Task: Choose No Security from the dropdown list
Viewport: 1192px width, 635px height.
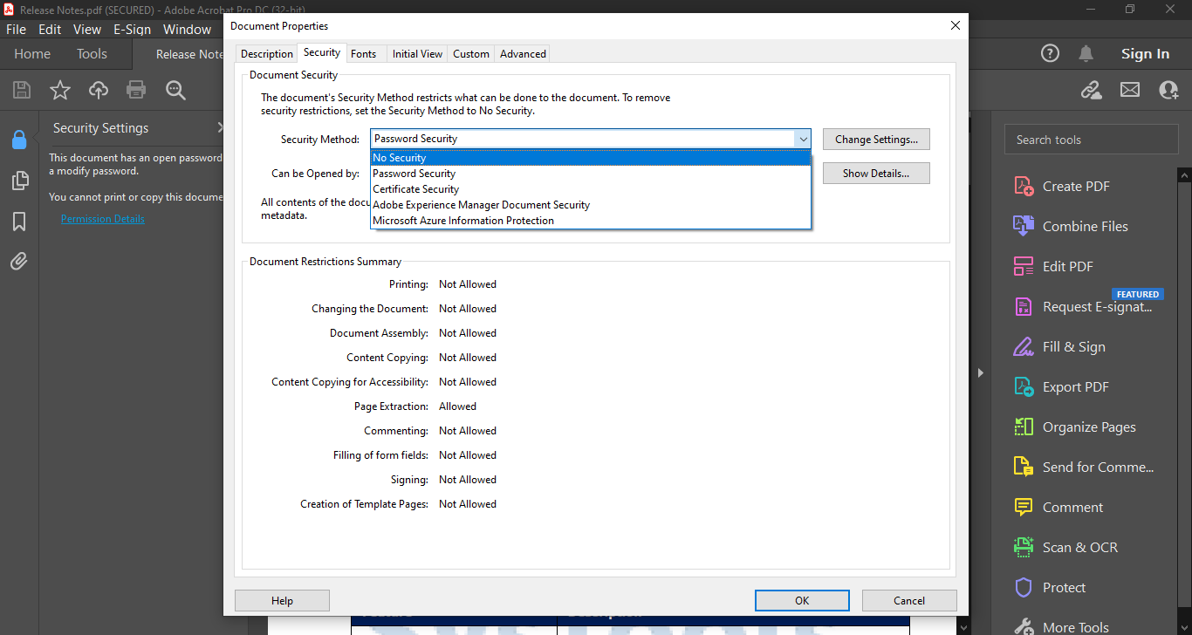Action: (591, 158)
